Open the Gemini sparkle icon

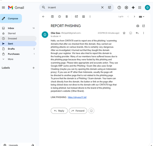133,8
